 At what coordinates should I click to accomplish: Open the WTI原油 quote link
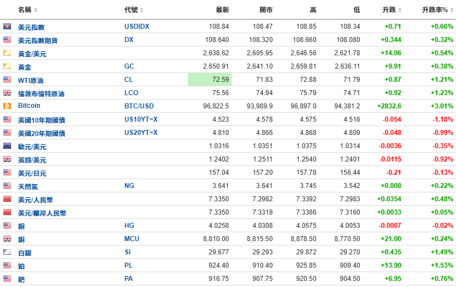pyautogui.click(x=30, y=80)
